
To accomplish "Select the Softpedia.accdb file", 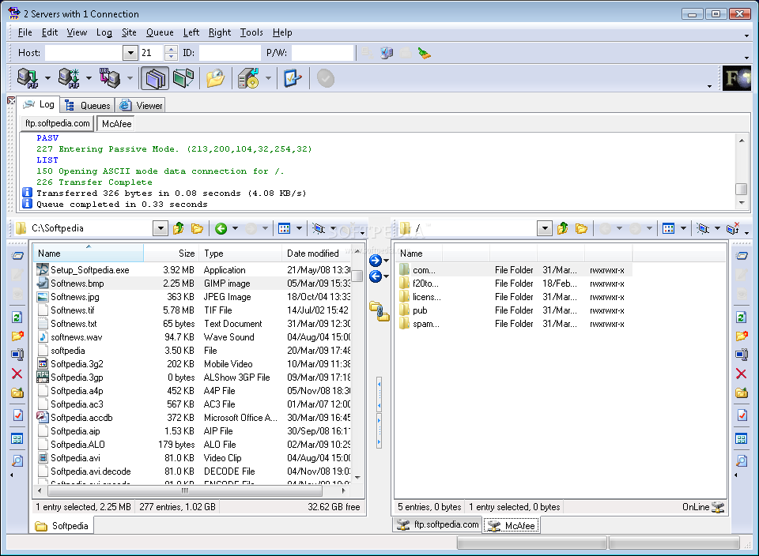I will (81, 418).
